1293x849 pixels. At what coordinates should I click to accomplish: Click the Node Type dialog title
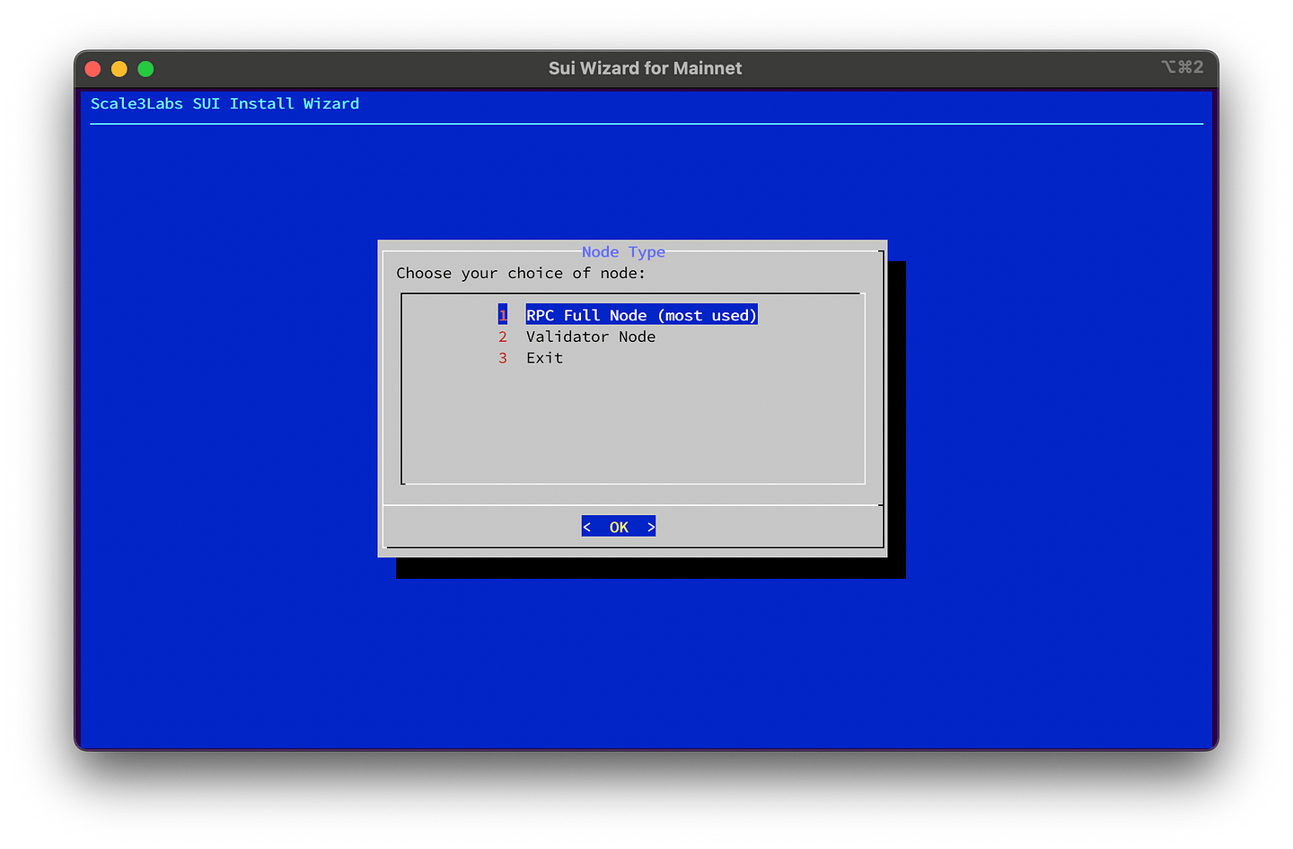click(623, 252)
